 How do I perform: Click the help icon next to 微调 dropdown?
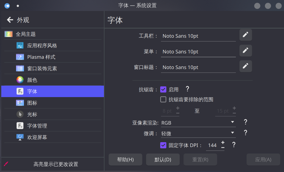(x=246, y=133)
